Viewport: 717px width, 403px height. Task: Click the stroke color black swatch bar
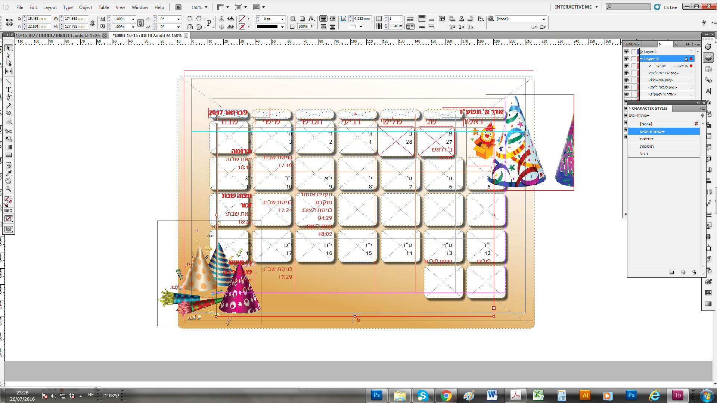pos(267,27)
